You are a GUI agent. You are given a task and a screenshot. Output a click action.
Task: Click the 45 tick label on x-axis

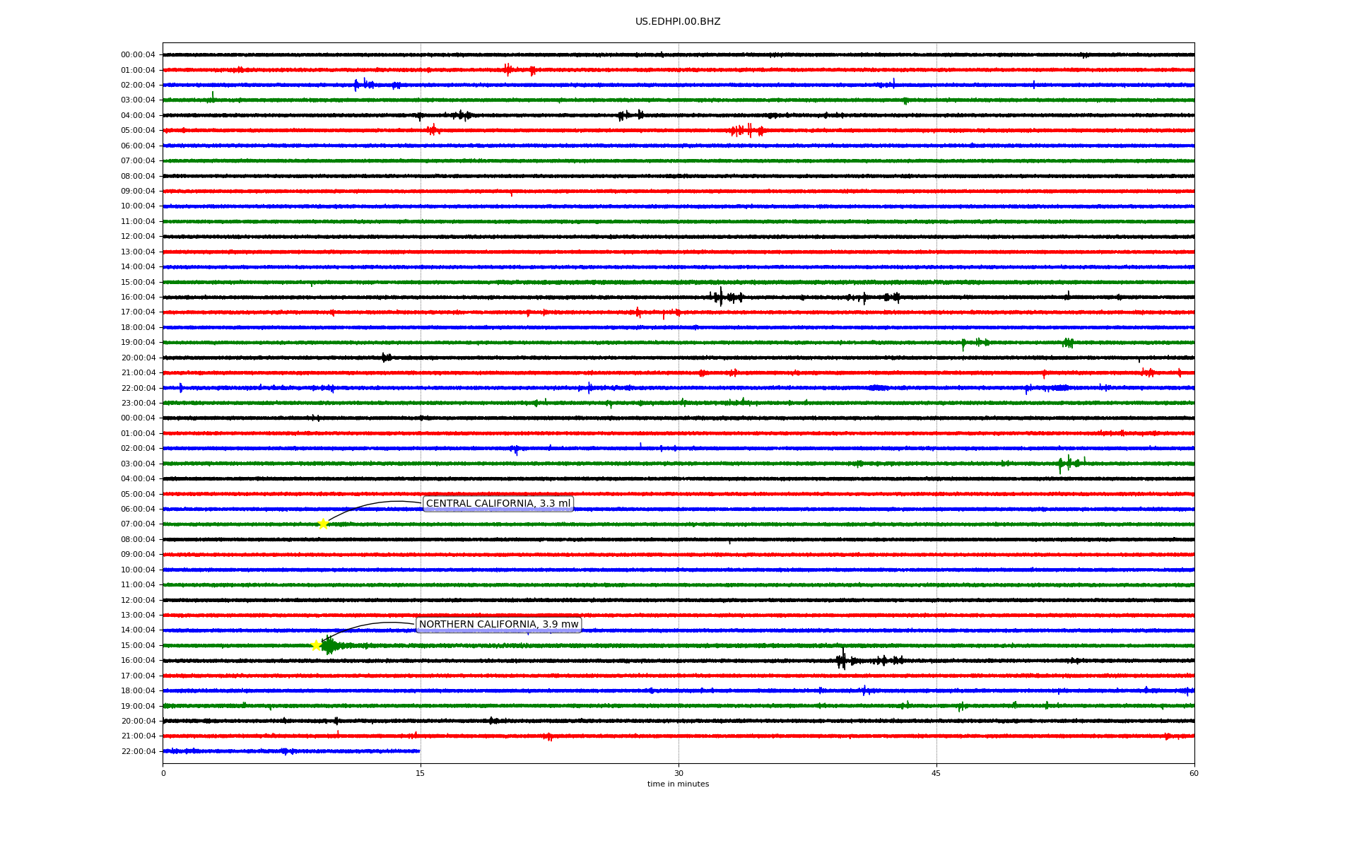(936, 773)
